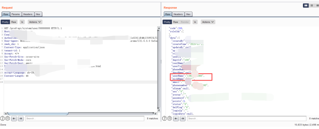Open the Request Hex tab
319x129 pixels.
[x=38, y=14]
